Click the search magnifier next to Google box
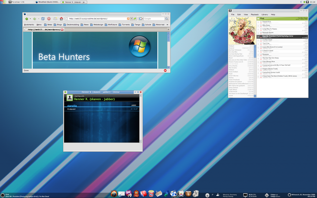Image resolution: width=317 pixels, height=198 pixels. [x=166, y=19]
